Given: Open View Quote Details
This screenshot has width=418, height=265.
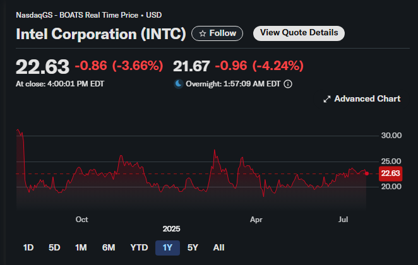Looking at the screenshot, I should click(299, 33).
